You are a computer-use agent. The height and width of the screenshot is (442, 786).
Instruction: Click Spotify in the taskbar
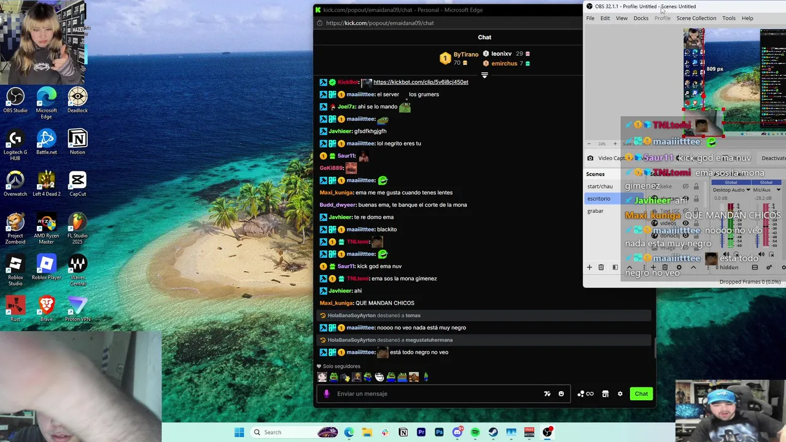click(x=475, y=432)
